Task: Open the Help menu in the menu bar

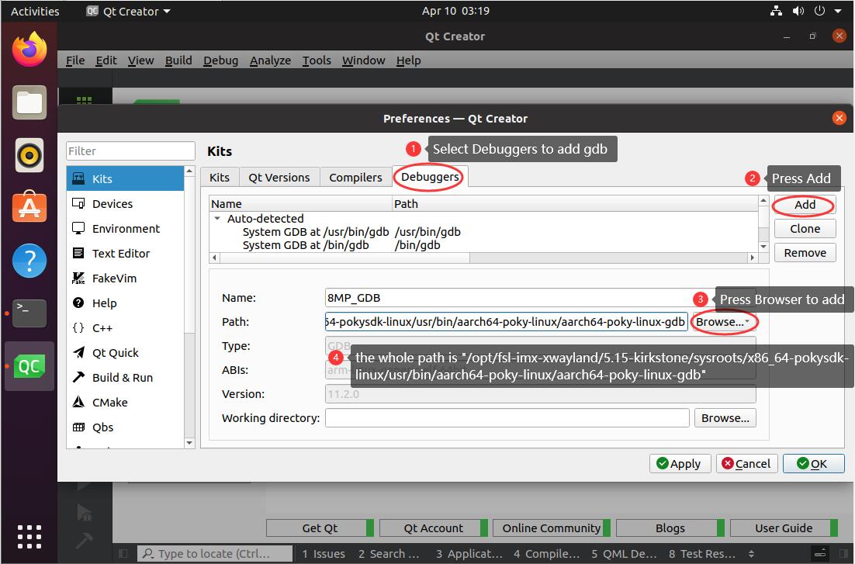Action: [x=408, y=61]
